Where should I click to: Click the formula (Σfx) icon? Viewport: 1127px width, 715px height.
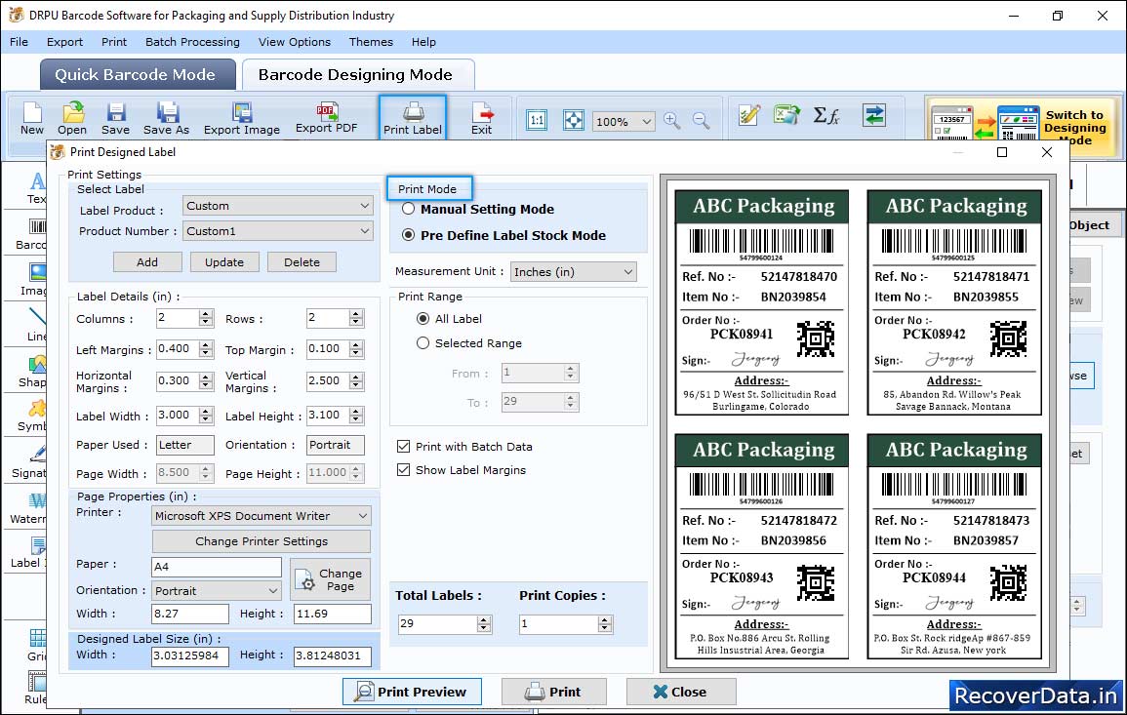pos(825,115)
